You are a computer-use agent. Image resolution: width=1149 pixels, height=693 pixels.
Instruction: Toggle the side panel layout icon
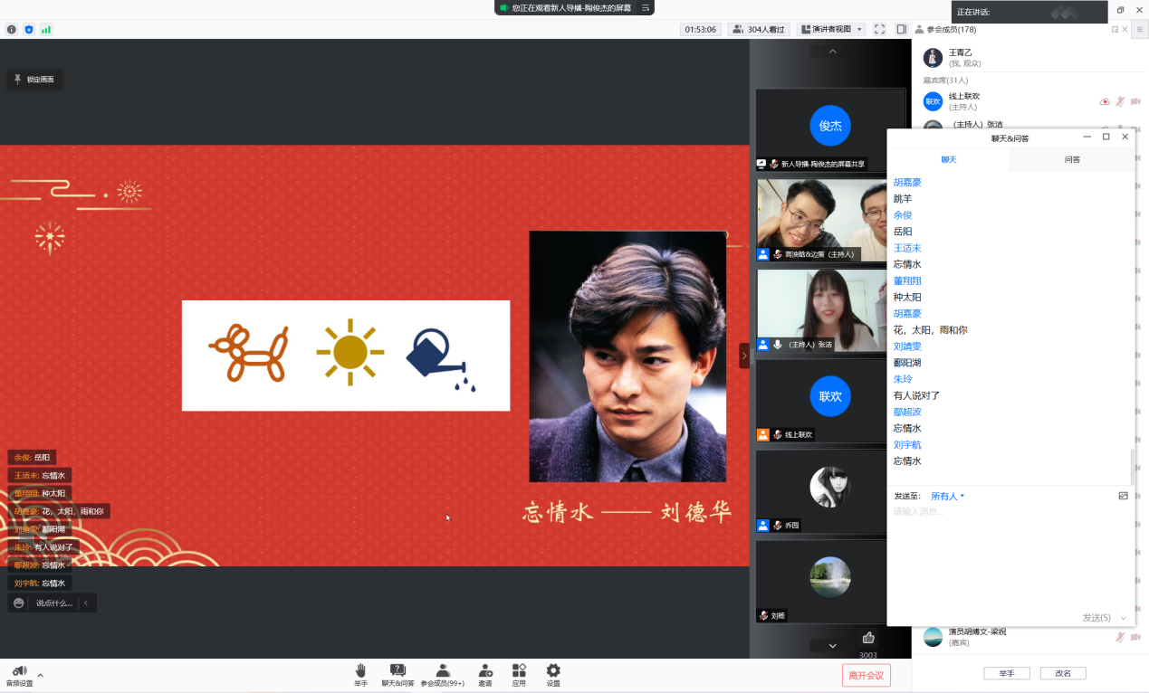point(901,30)
